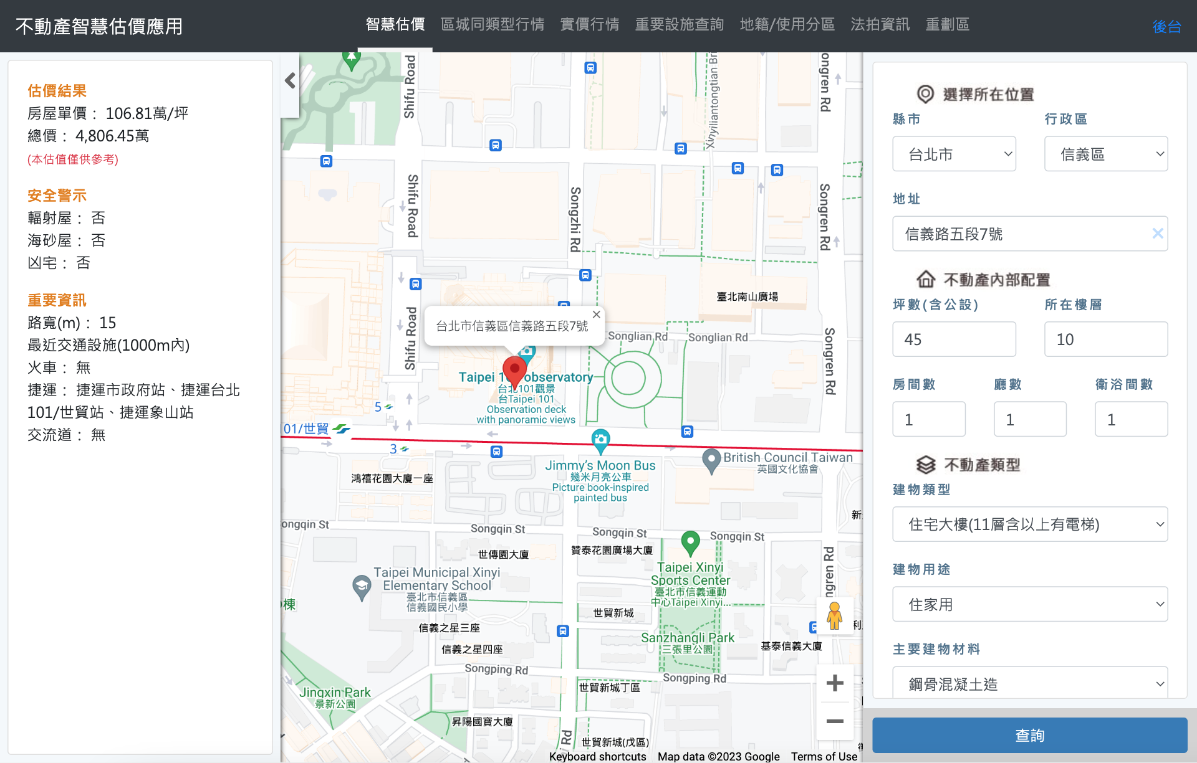Open the 法拍資訊 tab
Image resolution: width=1197 pixels, height=763 pixels.
(880, 25)
